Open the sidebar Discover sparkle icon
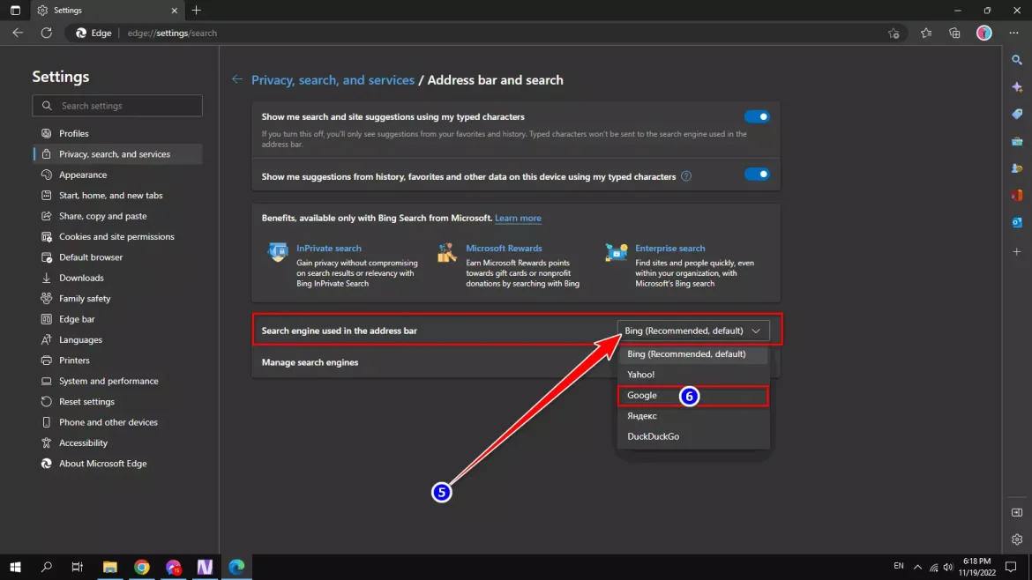The width and height of the screenshot is (1032, 580). coord(1017,86)
